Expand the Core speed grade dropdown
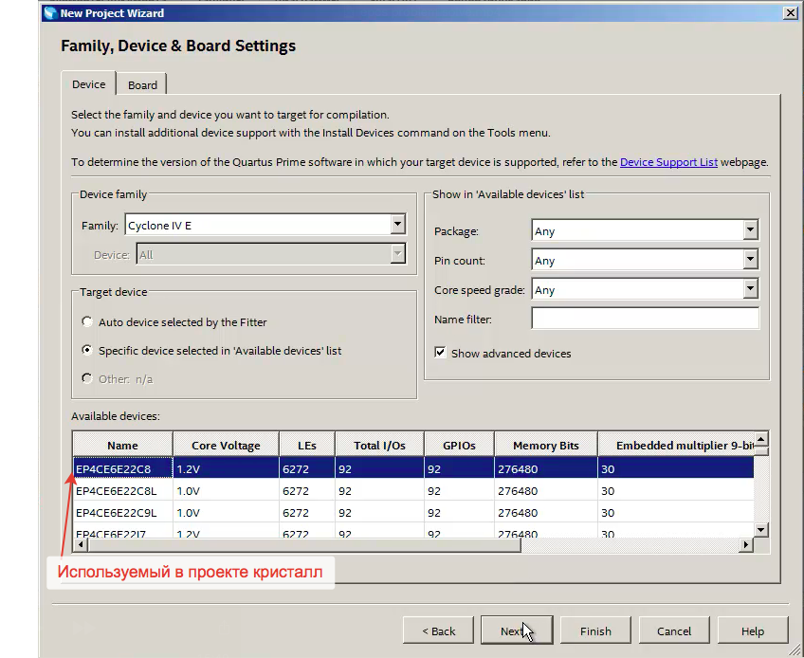This screenshot has width=804, height=658. [645, 289]
